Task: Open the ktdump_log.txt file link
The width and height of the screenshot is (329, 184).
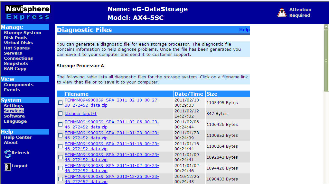Action: (x=80, y=113)
